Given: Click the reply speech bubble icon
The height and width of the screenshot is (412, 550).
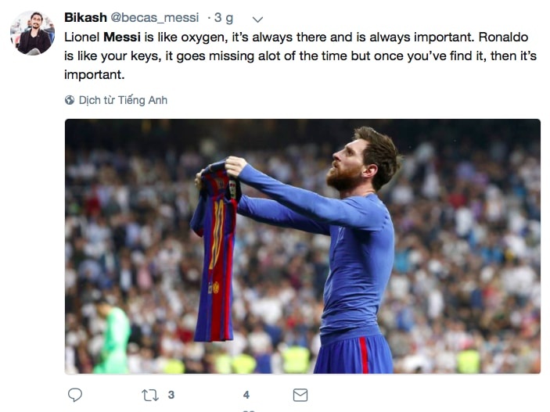Looking at the screenshot, I should coord(75,395).
